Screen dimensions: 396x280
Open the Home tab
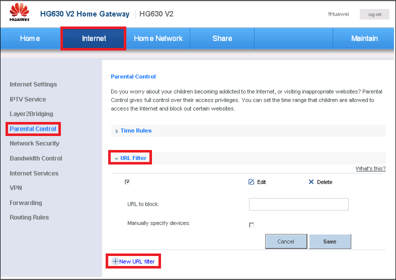(30, 38)
